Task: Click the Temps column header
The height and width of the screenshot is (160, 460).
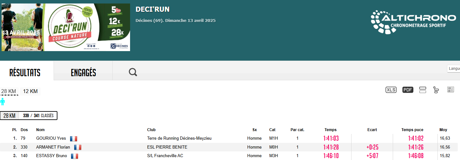Action: click(x=331, y=130)
